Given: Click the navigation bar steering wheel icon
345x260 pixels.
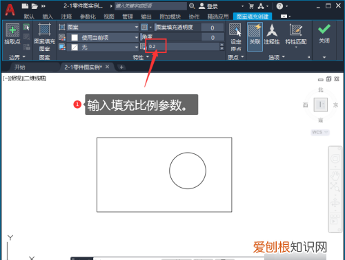Looking at the screenshot, I should (335, 159).
